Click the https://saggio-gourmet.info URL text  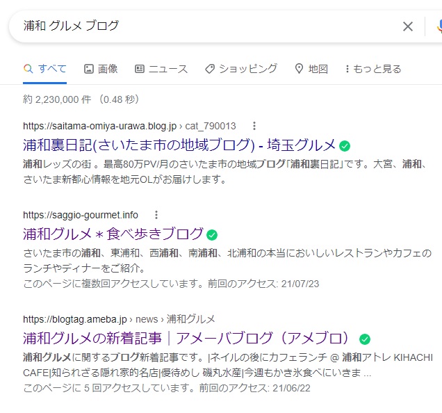(x=81, y=215)
